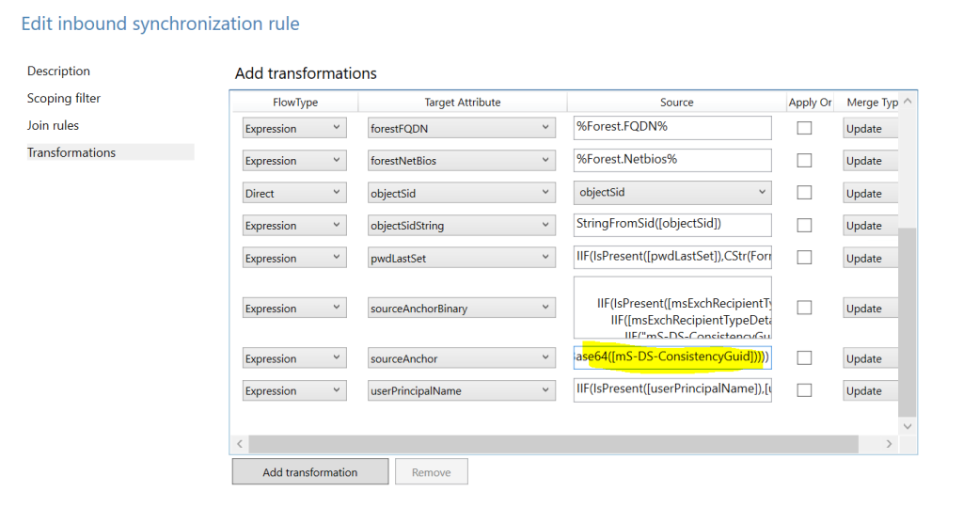Open the Description section
This screenshot has width=963, height=523.
click(58, 71)
